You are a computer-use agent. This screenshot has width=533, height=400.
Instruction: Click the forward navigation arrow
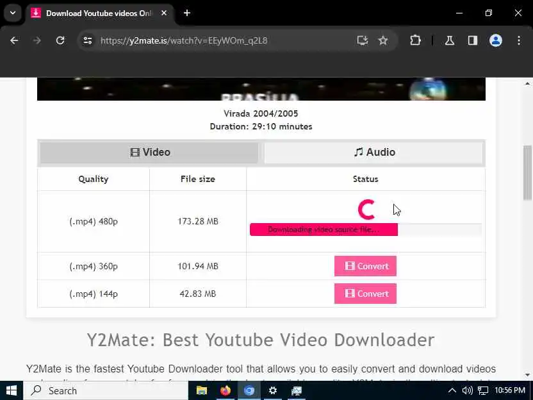37,40
